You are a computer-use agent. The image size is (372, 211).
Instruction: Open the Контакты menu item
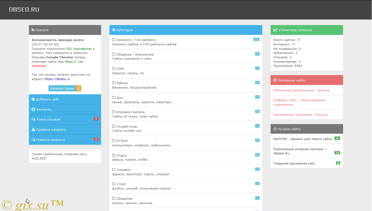coord(65,109)
